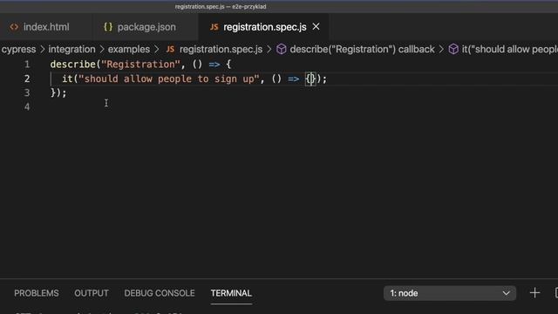This screenshot has width=558, height=314.
Task: Open the PROBLEMS panel tab
Action: click(x=37, y=293)
